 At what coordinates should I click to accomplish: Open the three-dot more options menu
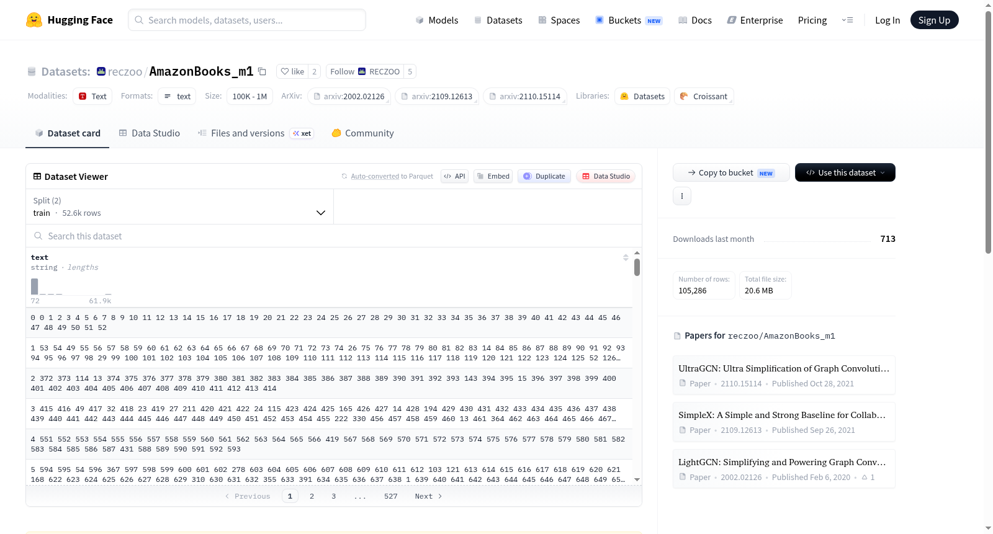click(682, 196)
